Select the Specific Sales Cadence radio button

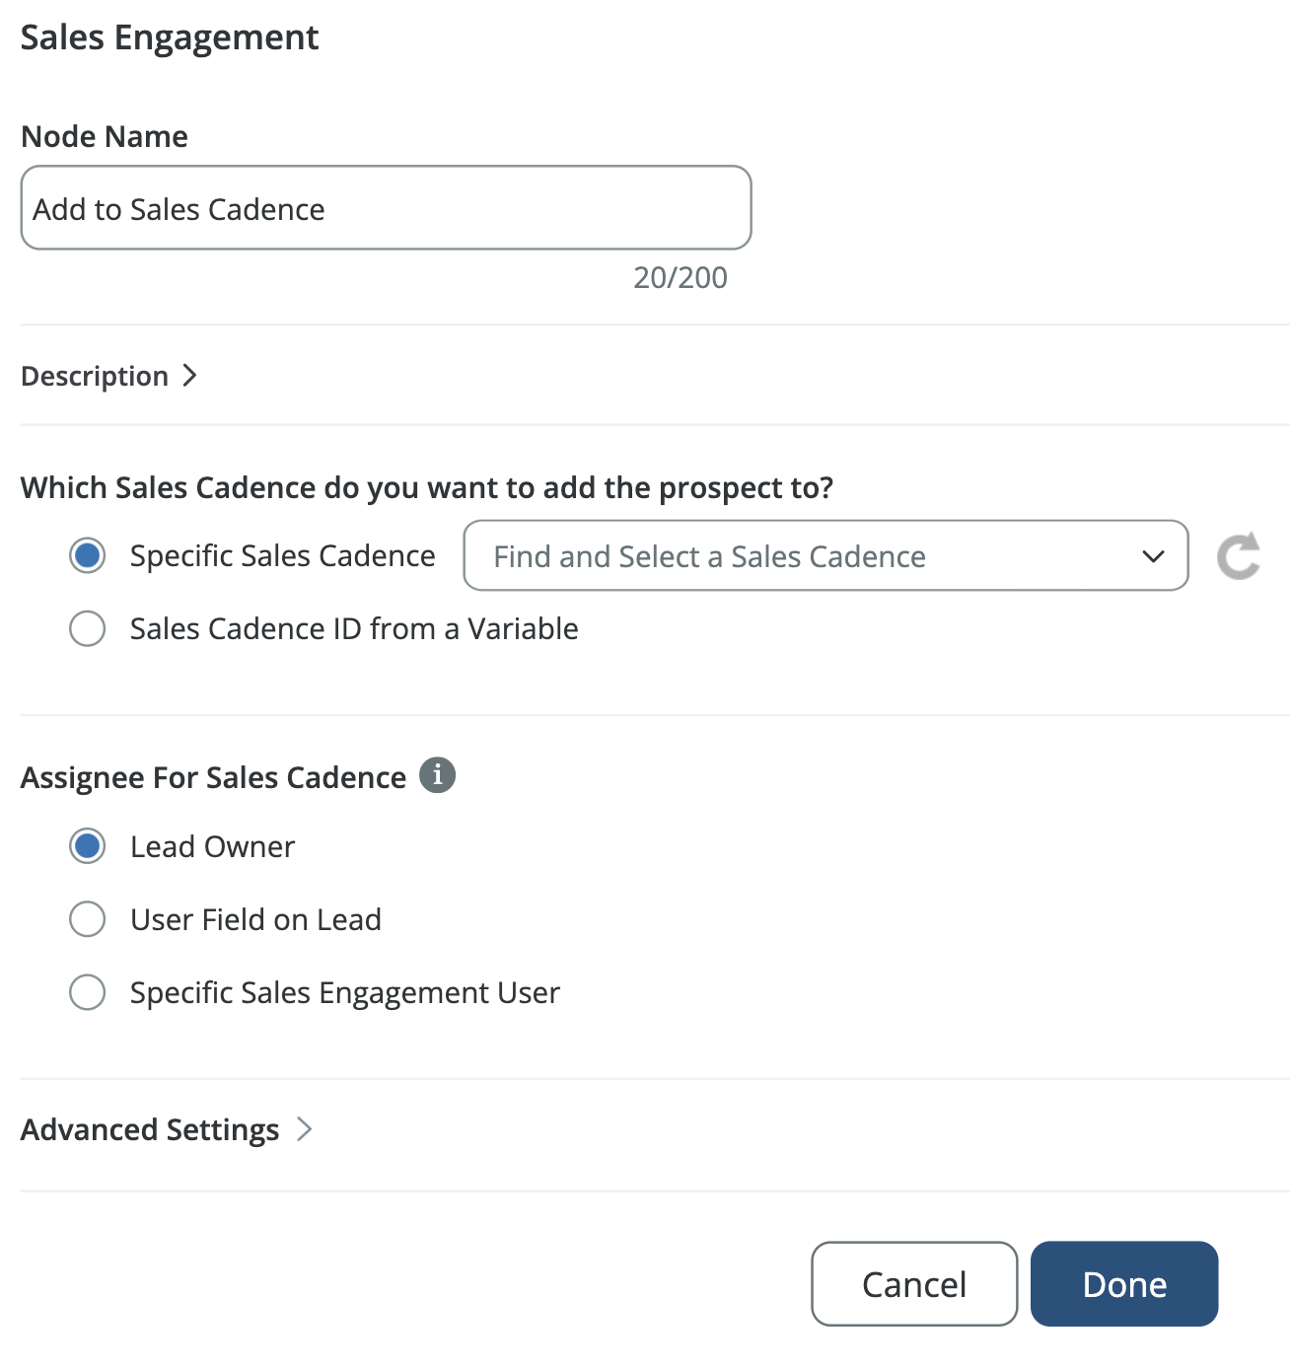[88, 555]
